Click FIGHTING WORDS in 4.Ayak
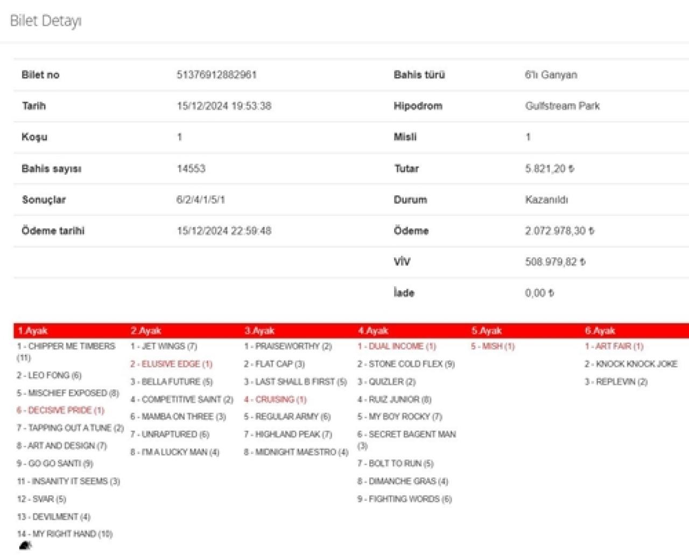 coord(404,499)
